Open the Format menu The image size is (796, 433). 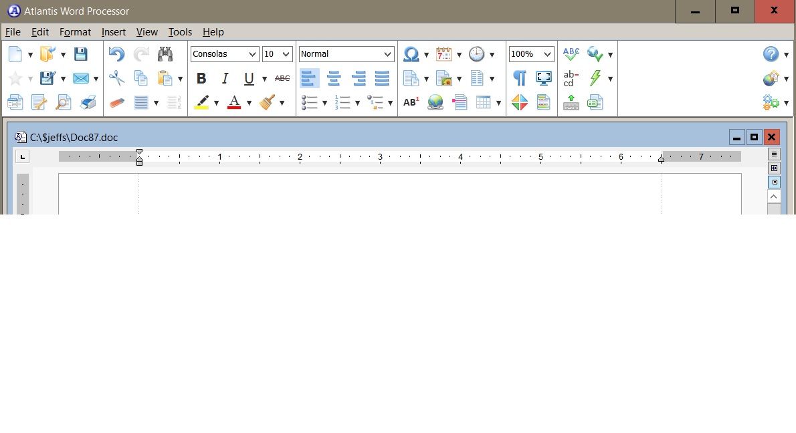click(75, 32)
